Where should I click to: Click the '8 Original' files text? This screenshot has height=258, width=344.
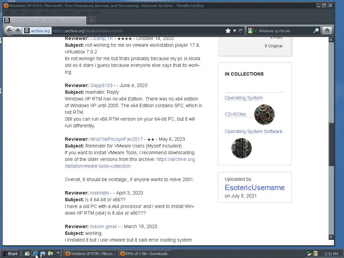click(273, 46)
